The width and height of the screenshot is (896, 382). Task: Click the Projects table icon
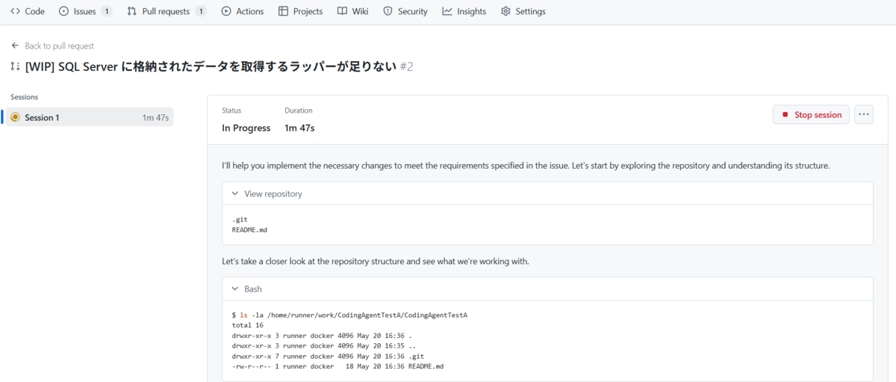[x=283, y=11]
